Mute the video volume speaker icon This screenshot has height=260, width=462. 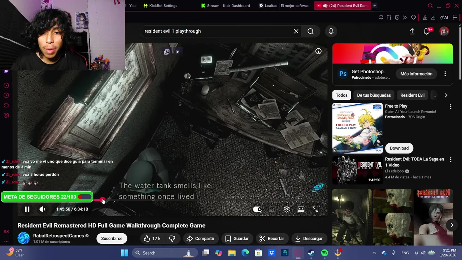coord(42,209)
